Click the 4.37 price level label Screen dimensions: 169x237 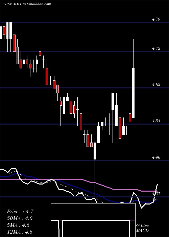click(156, 194)
